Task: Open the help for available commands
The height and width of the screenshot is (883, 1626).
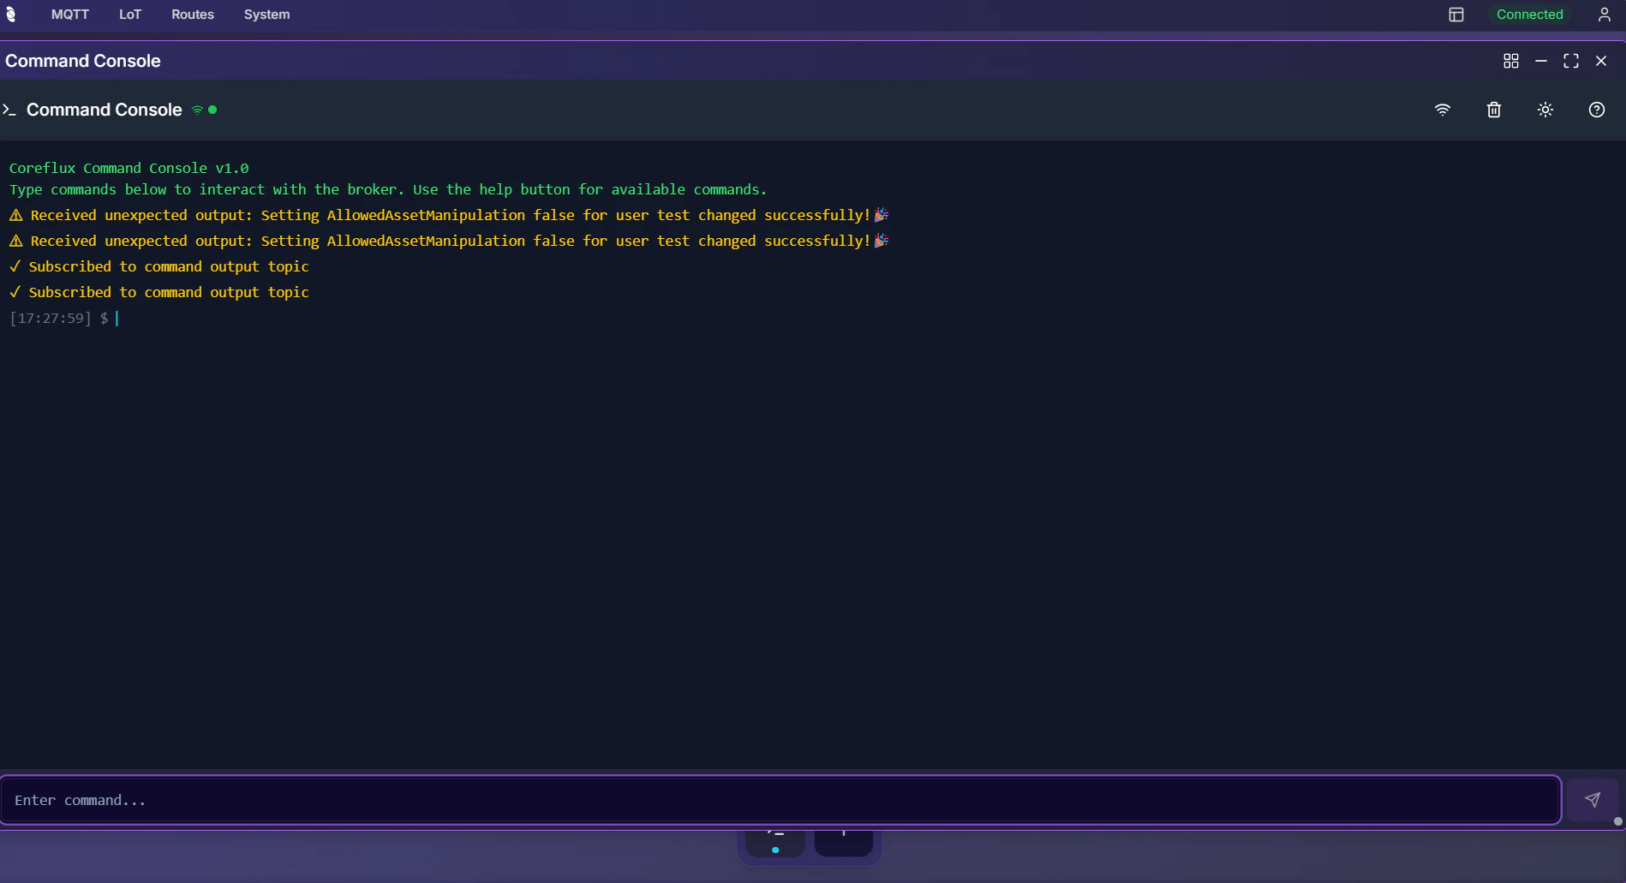Action: [x=1595, y=110]
